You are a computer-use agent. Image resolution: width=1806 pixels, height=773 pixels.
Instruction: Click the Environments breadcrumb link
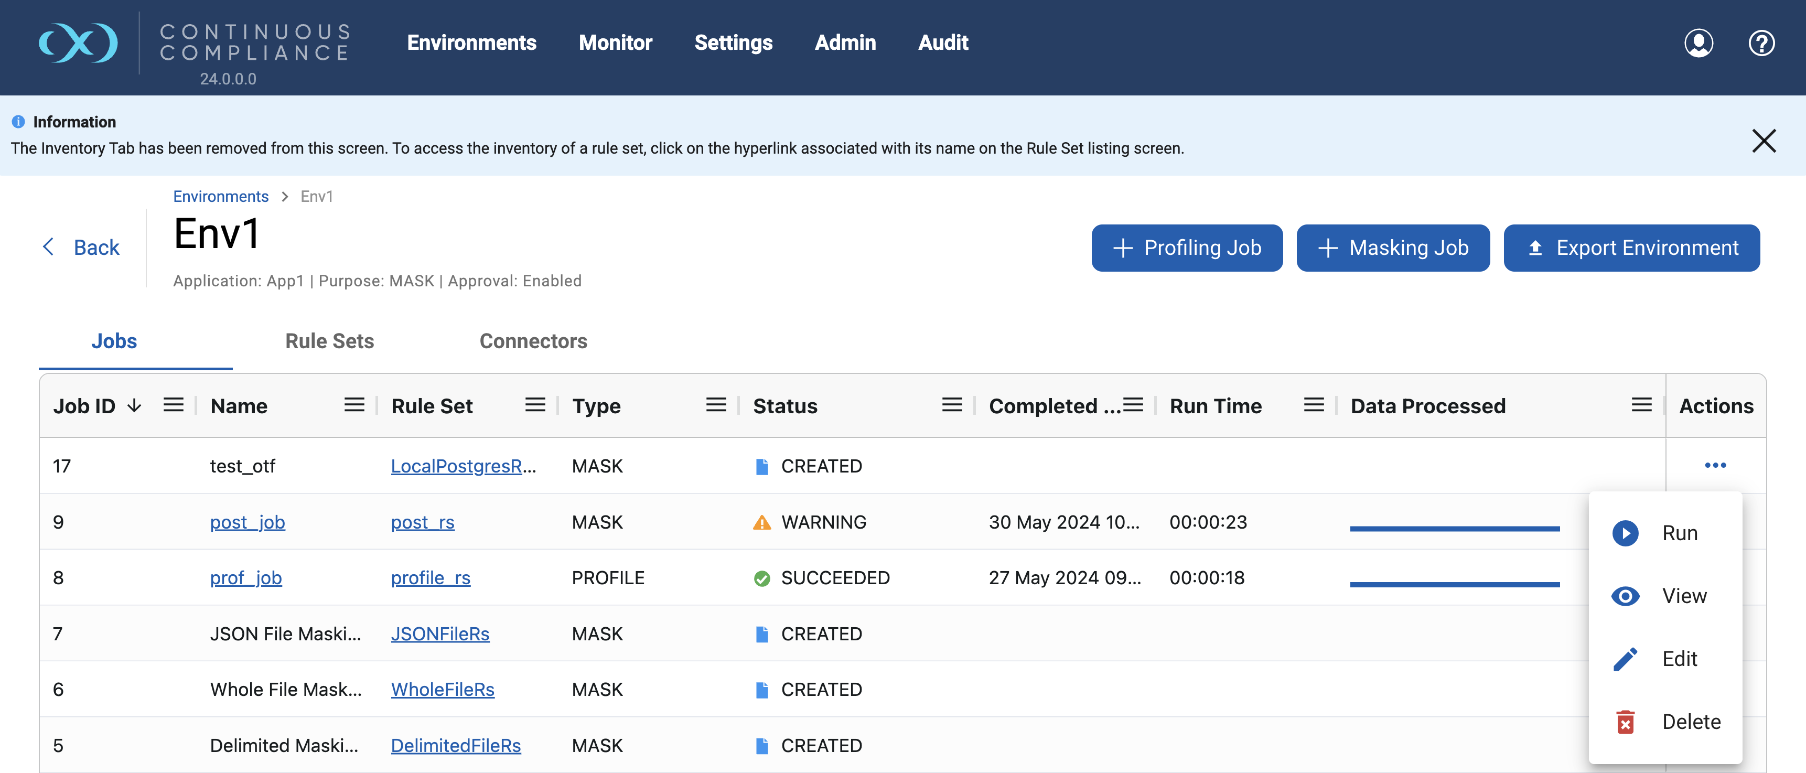pyautogui.click(x=220, y=196)
